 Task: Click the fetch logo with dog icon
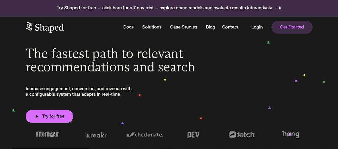click(242, 135)
